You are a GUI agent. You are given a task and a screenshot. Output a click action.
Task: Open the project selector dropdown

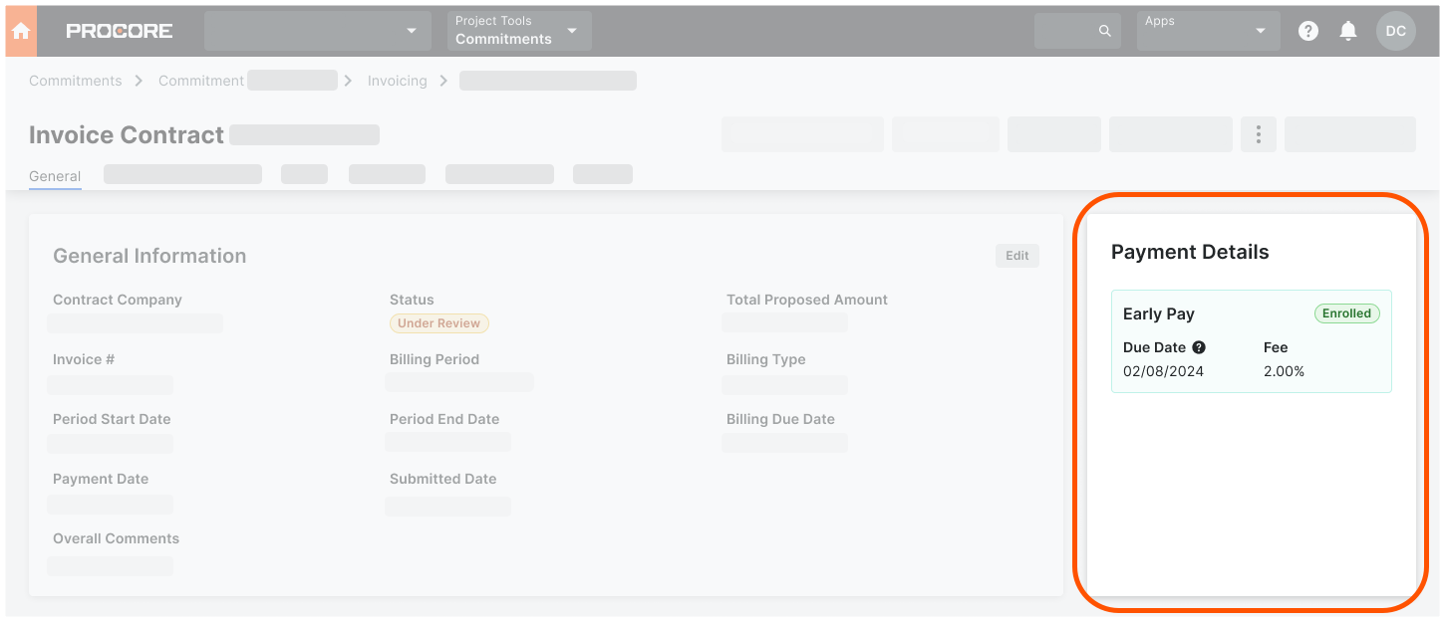coord(317,30)
